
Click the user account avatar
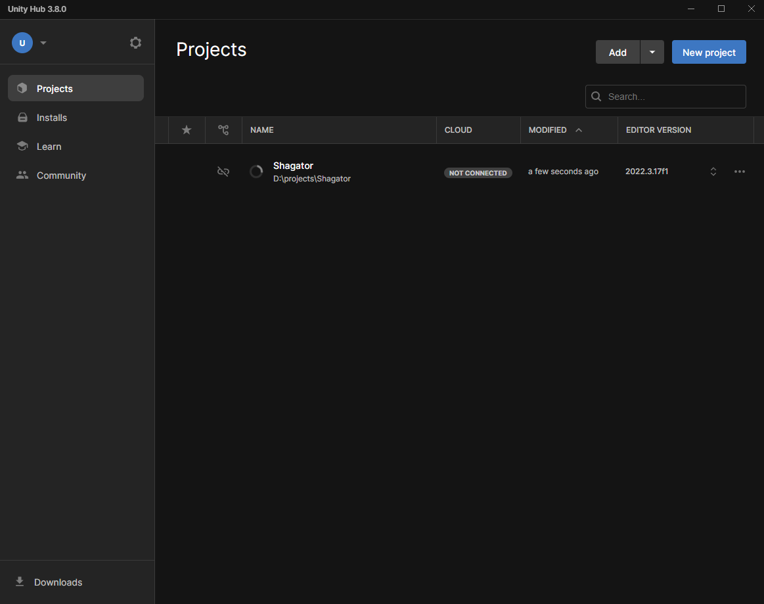pos(22,43)
